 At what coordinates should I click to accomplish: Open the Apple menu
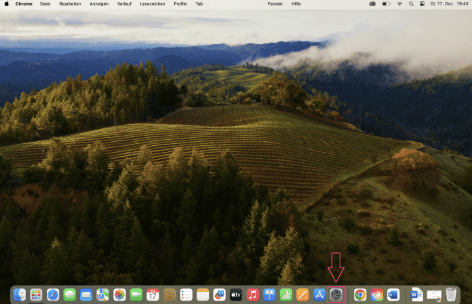pos(6,3)
